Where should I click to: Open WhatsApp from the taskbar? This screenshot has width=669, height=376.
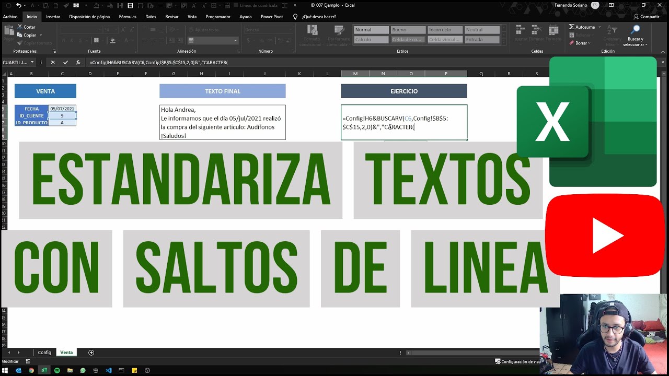(x=83, y=370)
